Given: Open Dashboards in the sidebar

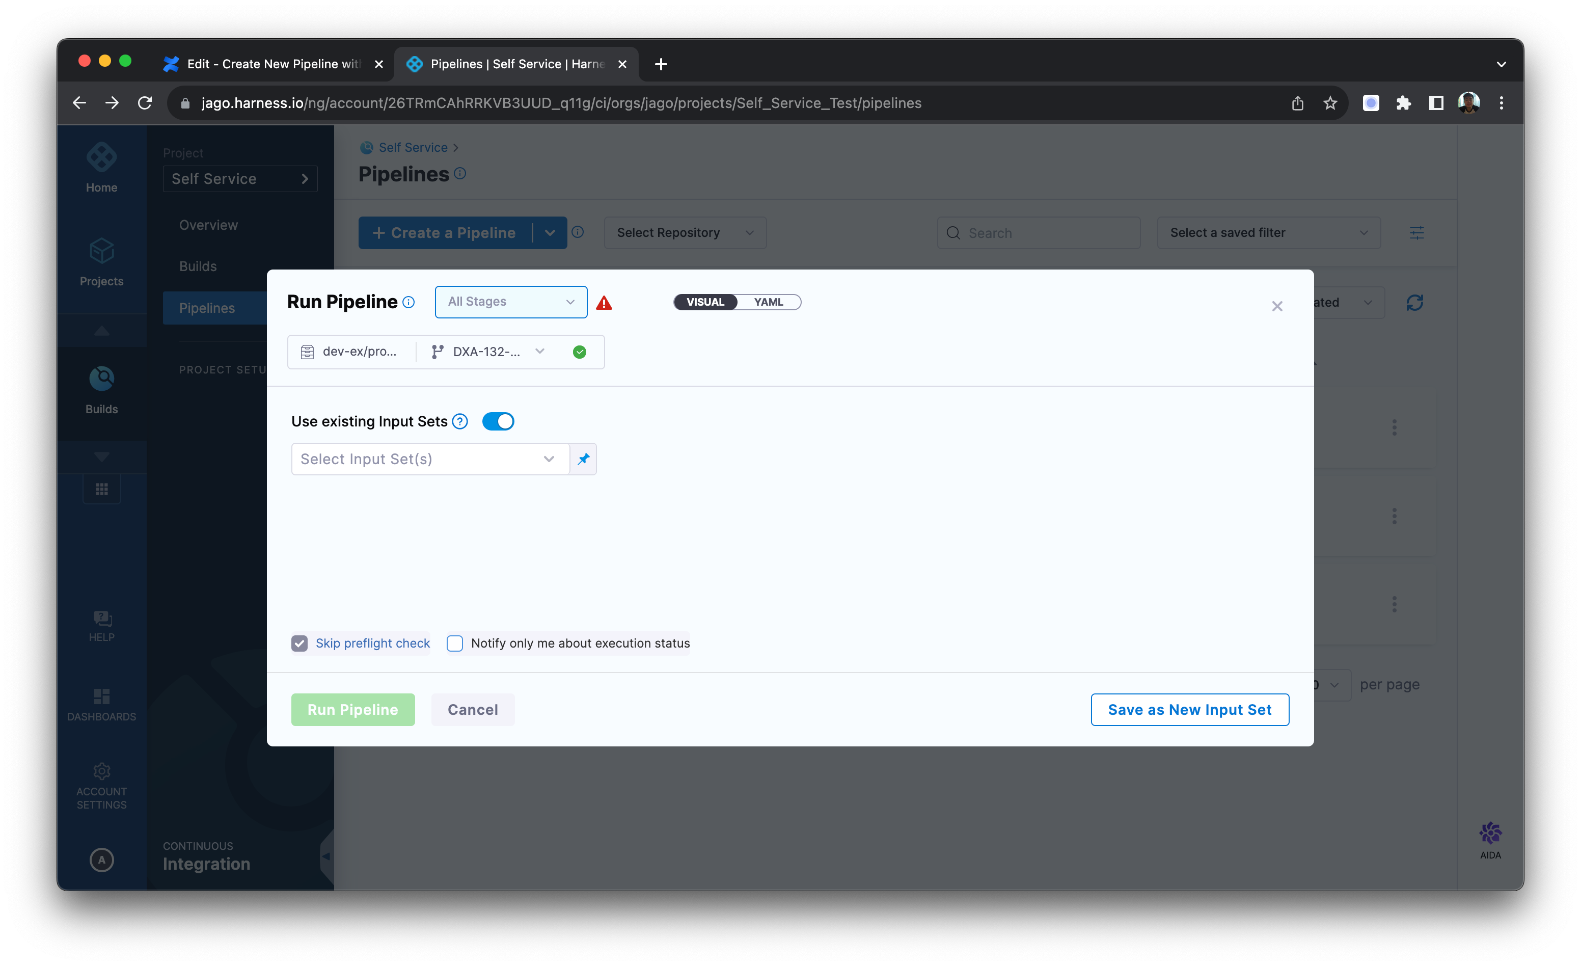Looking at the screenshot, I should (101, 705).
